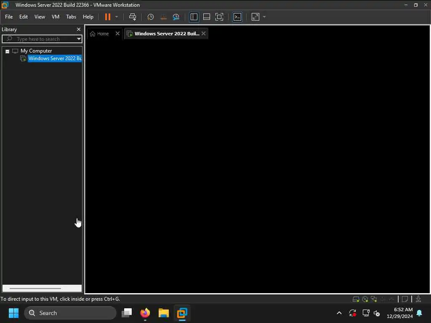
Task: Click the hard disk status icon
Action: [x=356, y=299]
